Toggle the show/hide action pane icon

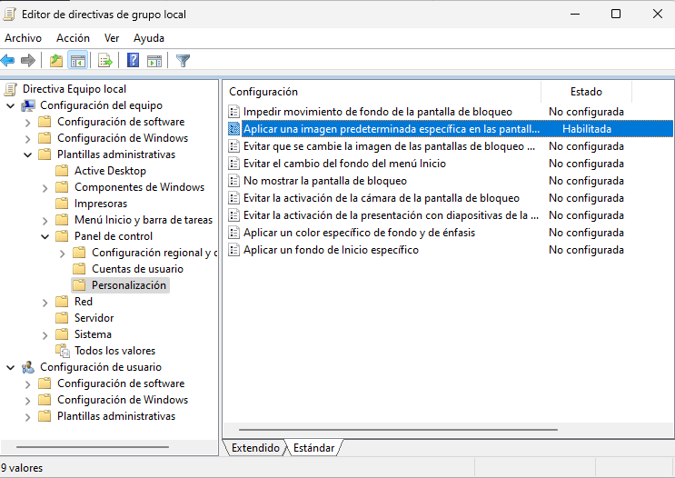click(154, 61)
